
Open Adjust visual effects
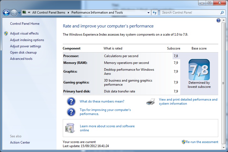pos(24,33)
